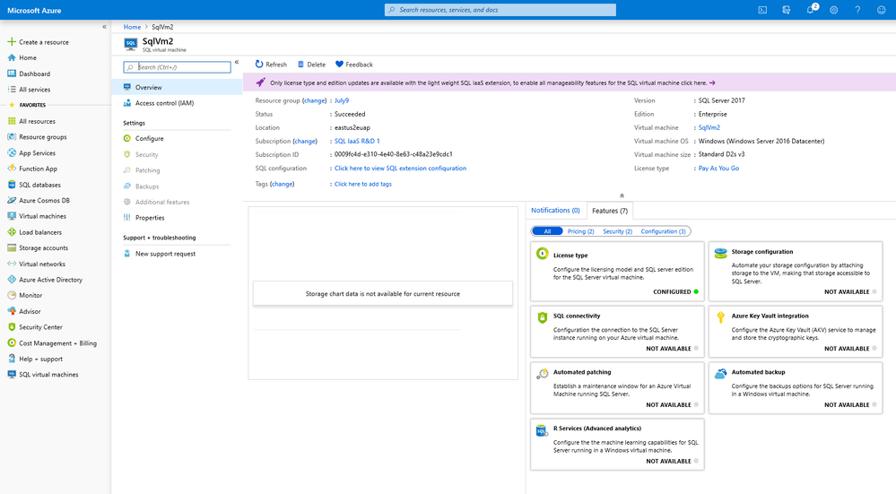896x494 pixels.
Task: Open SQL databases
Action: 39,185
